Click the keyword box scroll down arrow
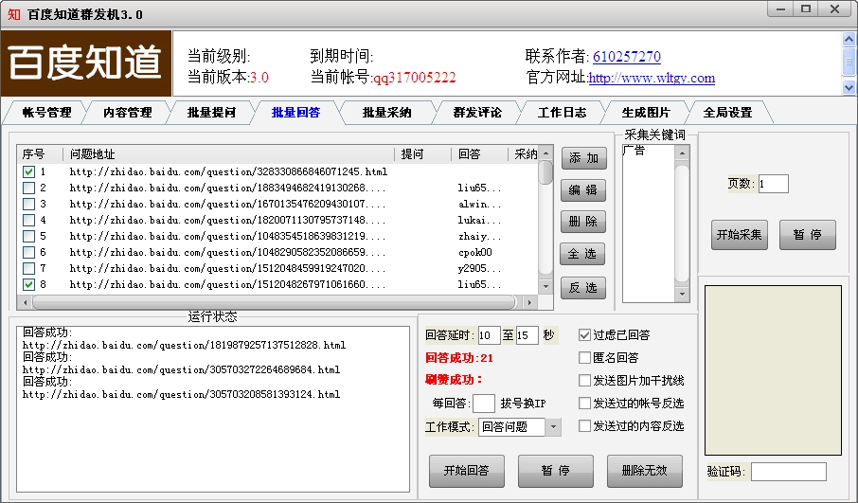 tap(682, 295)
